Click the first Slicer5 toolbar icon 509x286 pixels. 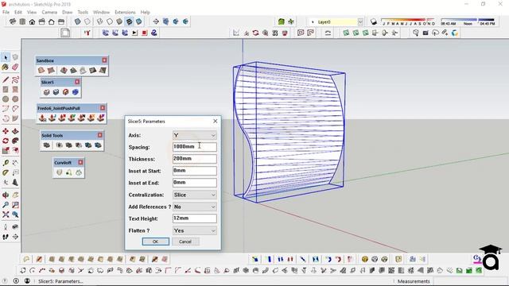pos(46,92)
